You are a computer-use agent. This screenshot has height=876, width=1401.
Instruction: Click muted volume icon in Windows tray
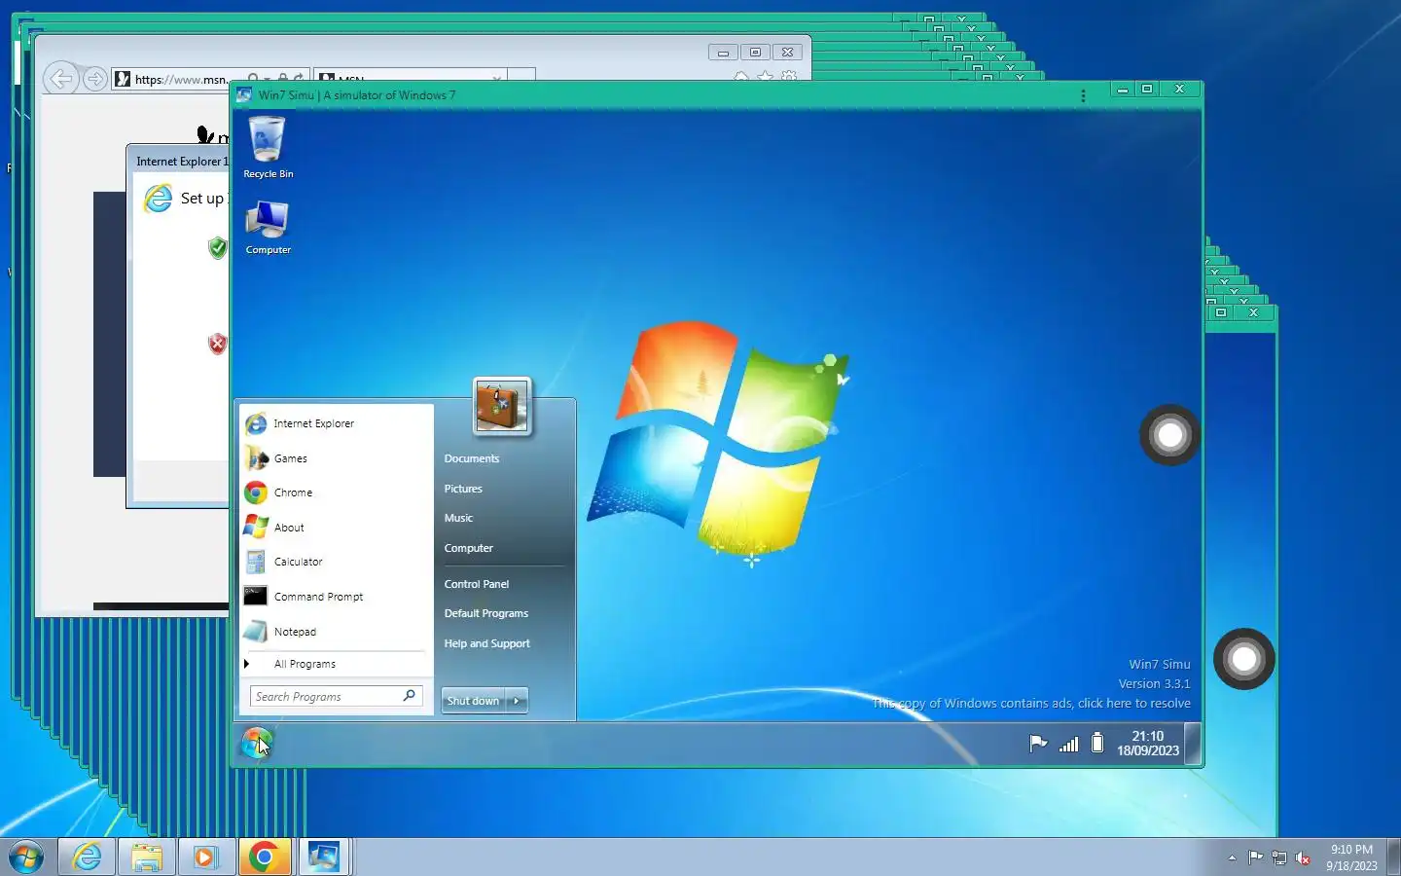pos(1303,858)
